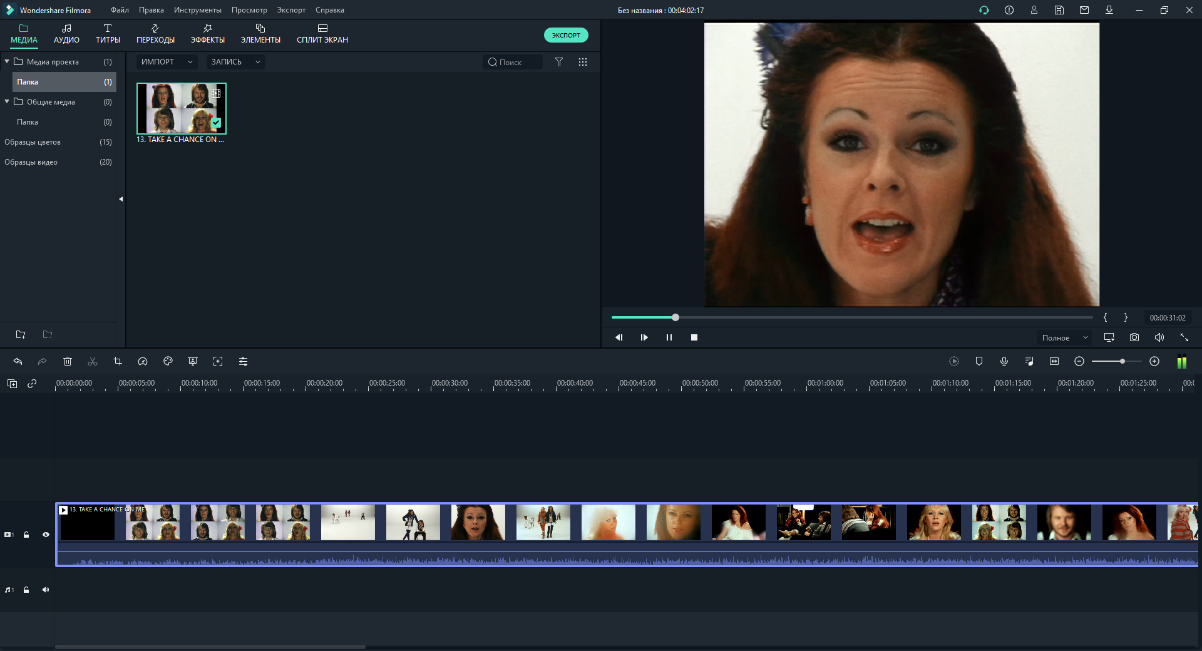This screenshot has width=1202, height=651.
Task: Click the scissors split icon in timeline toolbar
Action: [x=93, y=361]
